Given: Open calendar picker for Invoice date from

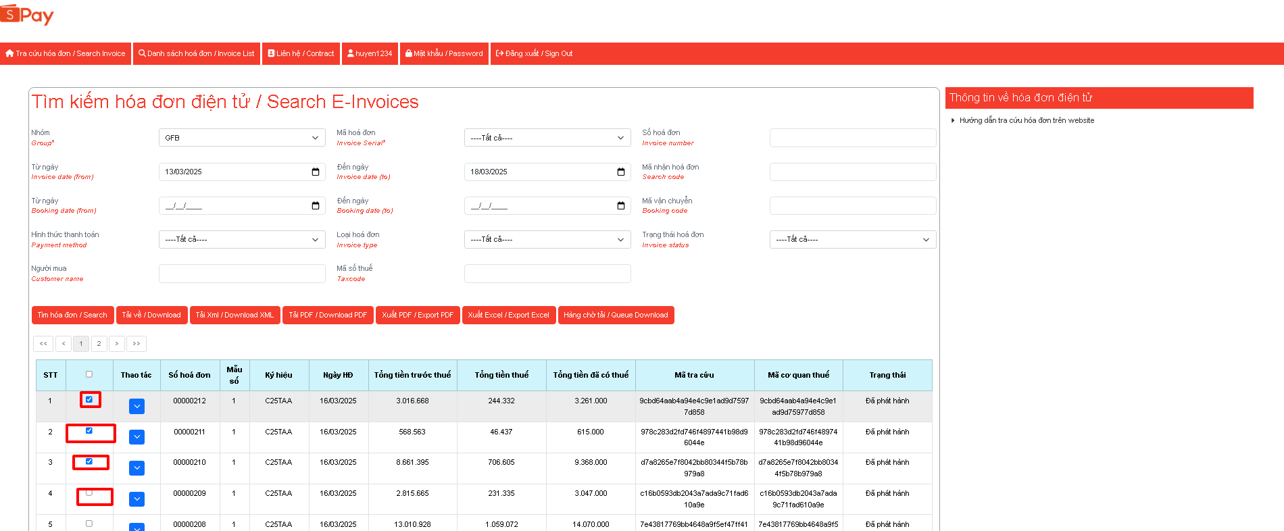Looking at the screenshot, I should tap(315, 172).
